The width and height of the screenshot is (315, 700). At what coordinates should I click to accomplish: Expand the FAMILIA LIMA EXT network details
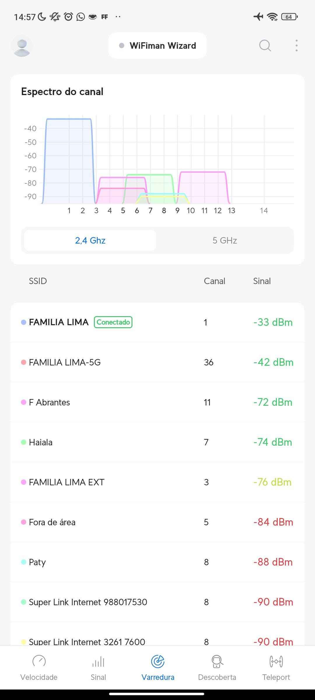(x=157, y=482)
